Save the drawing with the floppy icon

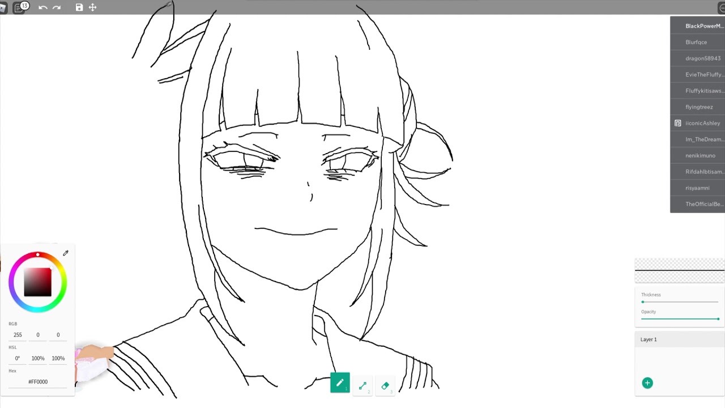pos(79,7)
